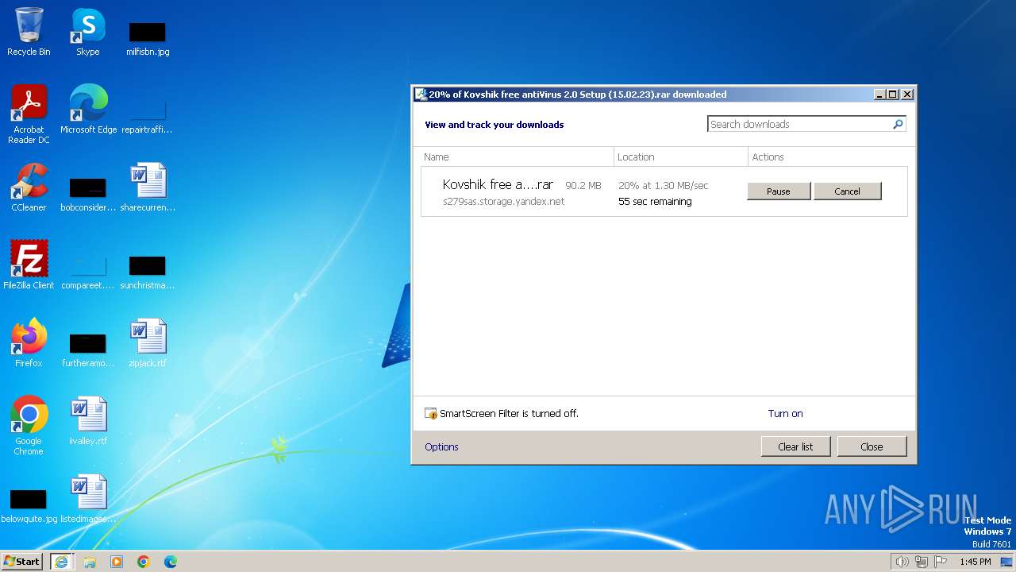1016x572 pixels.
Task: Launch Firefox from the desktop
Action: coord(29,342)
